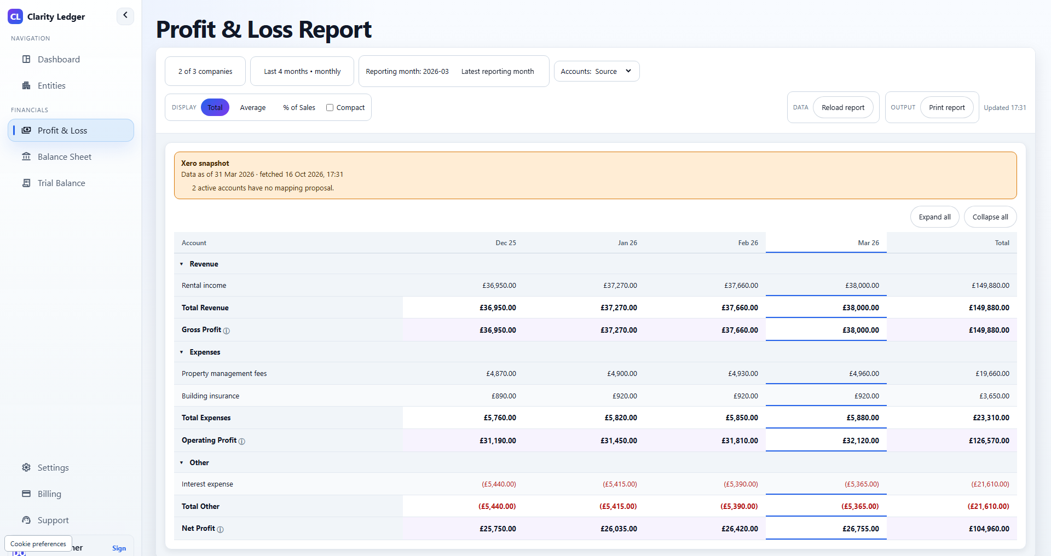The width and height of the screenshot is (1051, 556).
Task: Show info for Operating Profit
Action: 242,441
